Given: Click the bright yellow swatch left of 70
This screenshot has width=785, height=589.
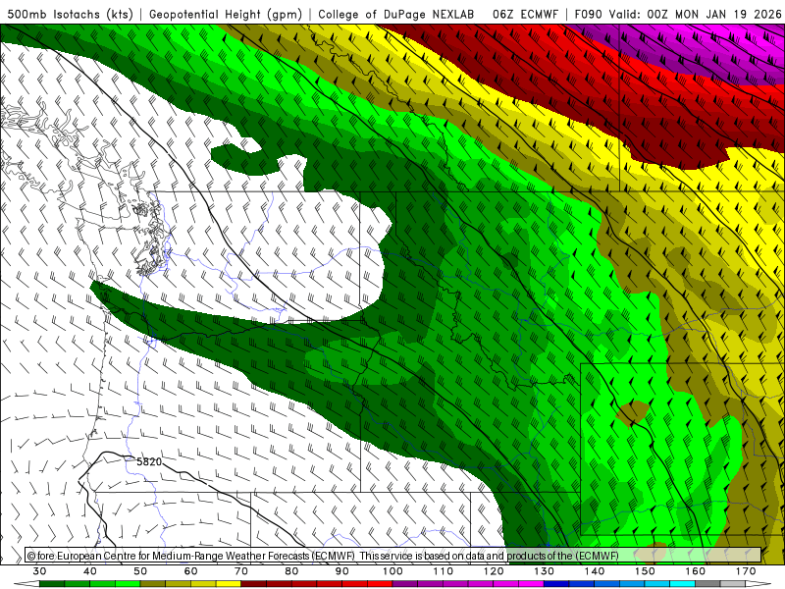Looking at the screenshot, I should point(229,584).
